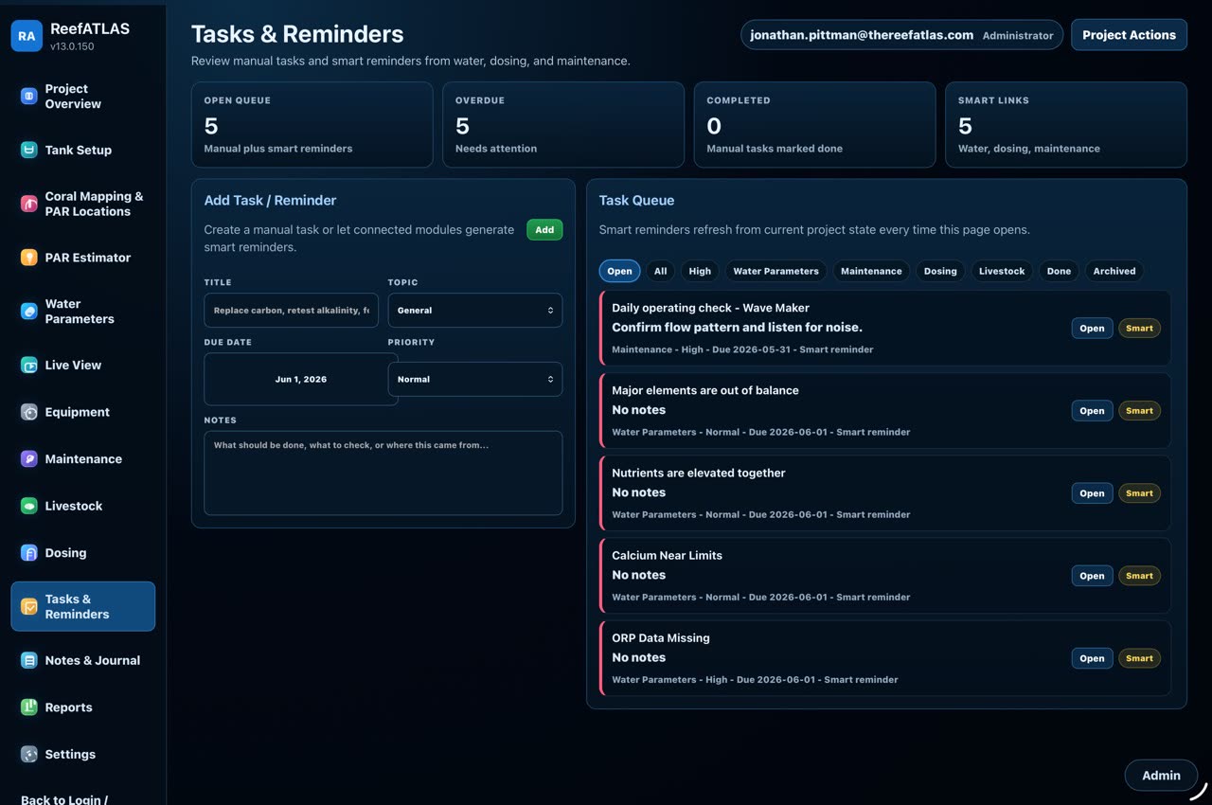
Task: Click Smart badge on ORP Data Missing task
Action: tap(1139, 658)
